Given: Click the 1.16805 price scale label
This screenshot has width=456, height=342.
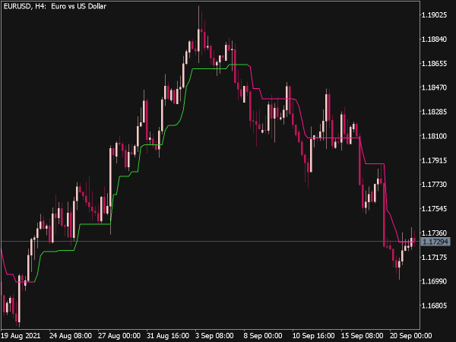Looking at the screenshot, I should tap(434, 306).
